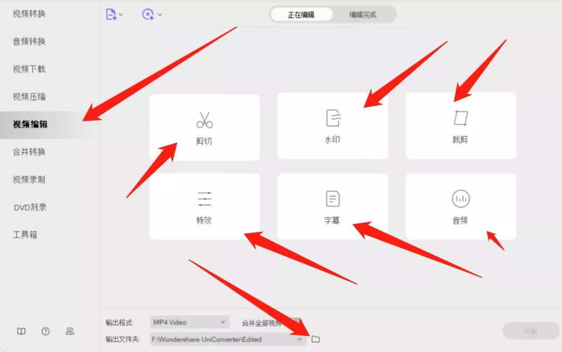Switch to the 编辑完成 tab

coord(363,14)
